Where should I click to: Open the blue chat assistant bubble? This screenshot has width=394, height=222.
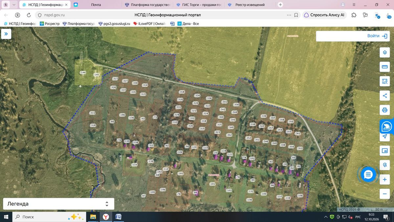coord(368,175)
